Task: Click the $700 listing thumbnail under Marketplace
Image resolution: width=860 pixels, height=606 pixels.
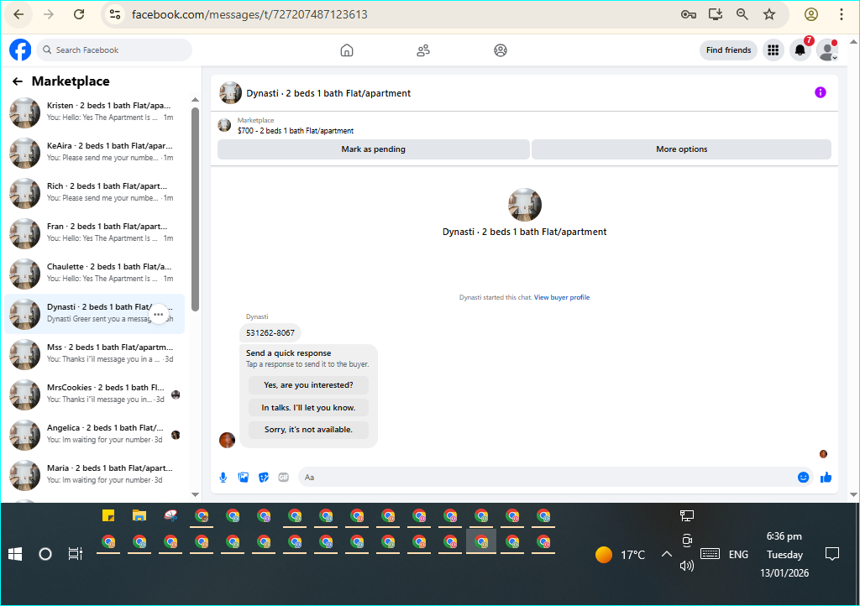Action: (x=224, y=125)
